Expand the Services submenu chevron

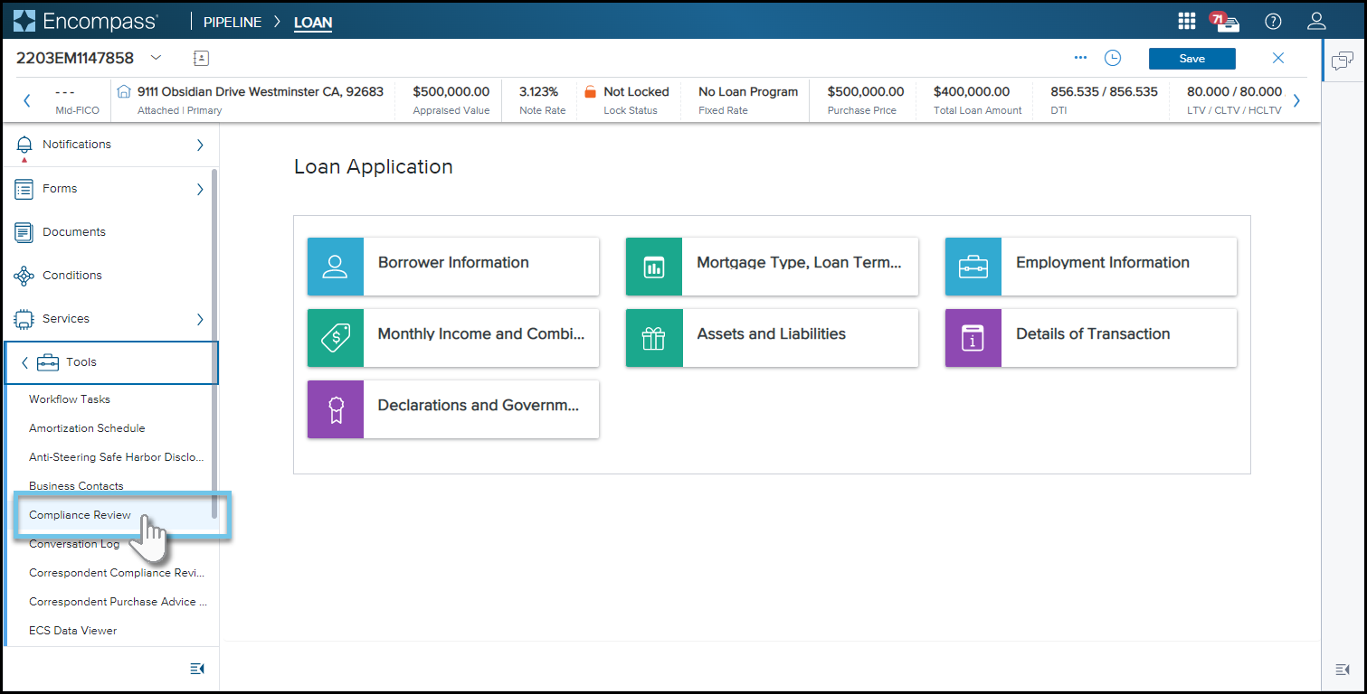[200, 319]
